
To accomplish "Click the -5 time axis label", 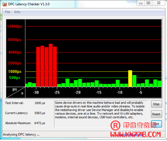I will 140,92.
